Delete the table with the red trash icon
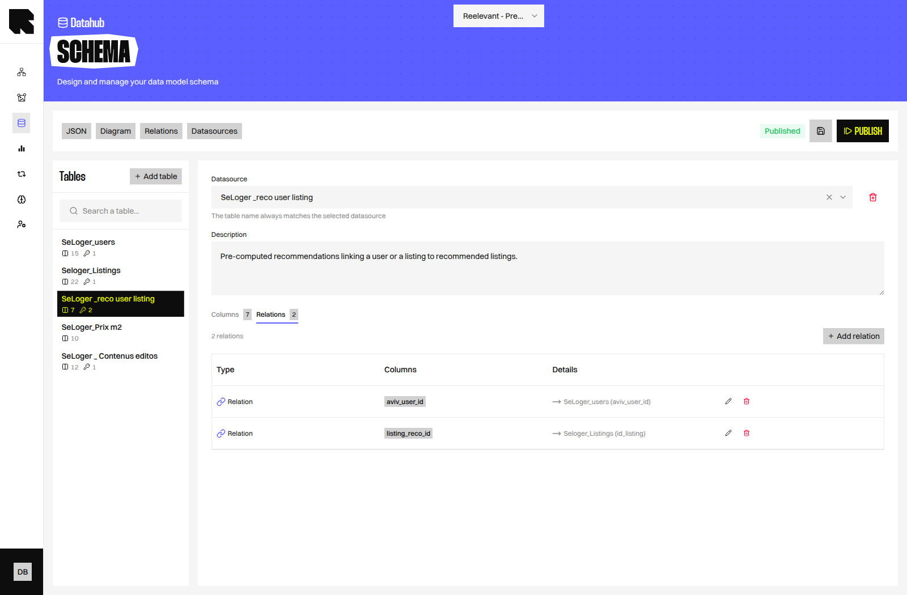Image resolution: width=907 pixels, height=595 pixels. pyautogui.click(x=873, y=197)
